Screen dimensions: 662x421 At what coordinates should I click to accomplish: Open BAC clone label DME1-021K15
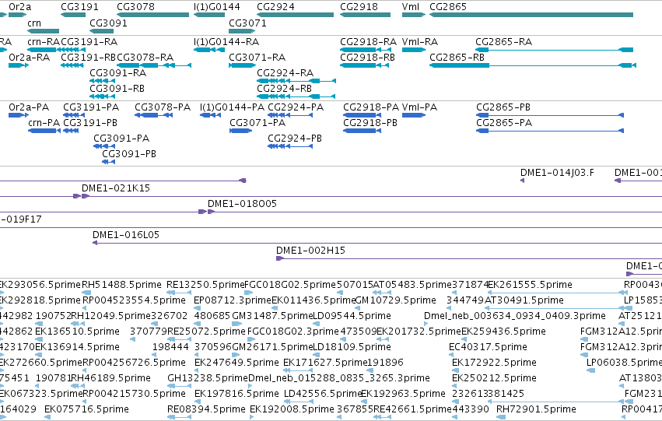click(x=116, y=188)
